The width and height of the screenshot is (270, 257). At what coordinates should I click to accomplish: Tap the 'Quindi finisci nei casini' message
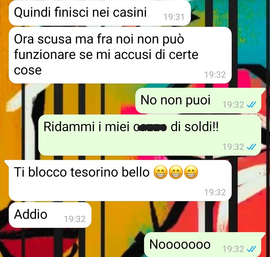[x=100, y=13]
